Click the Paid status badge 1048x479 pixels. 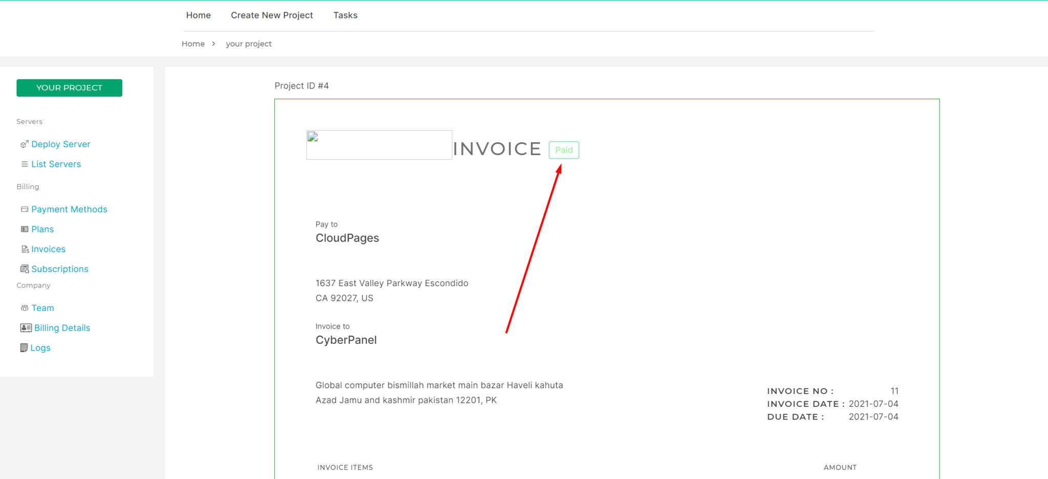[563, 150]
